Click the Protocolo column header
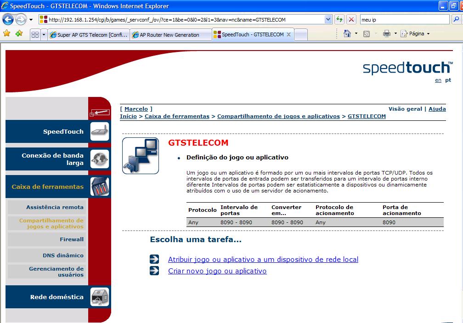463x323 pixels. pyautogui.click(x=203, y=210)
